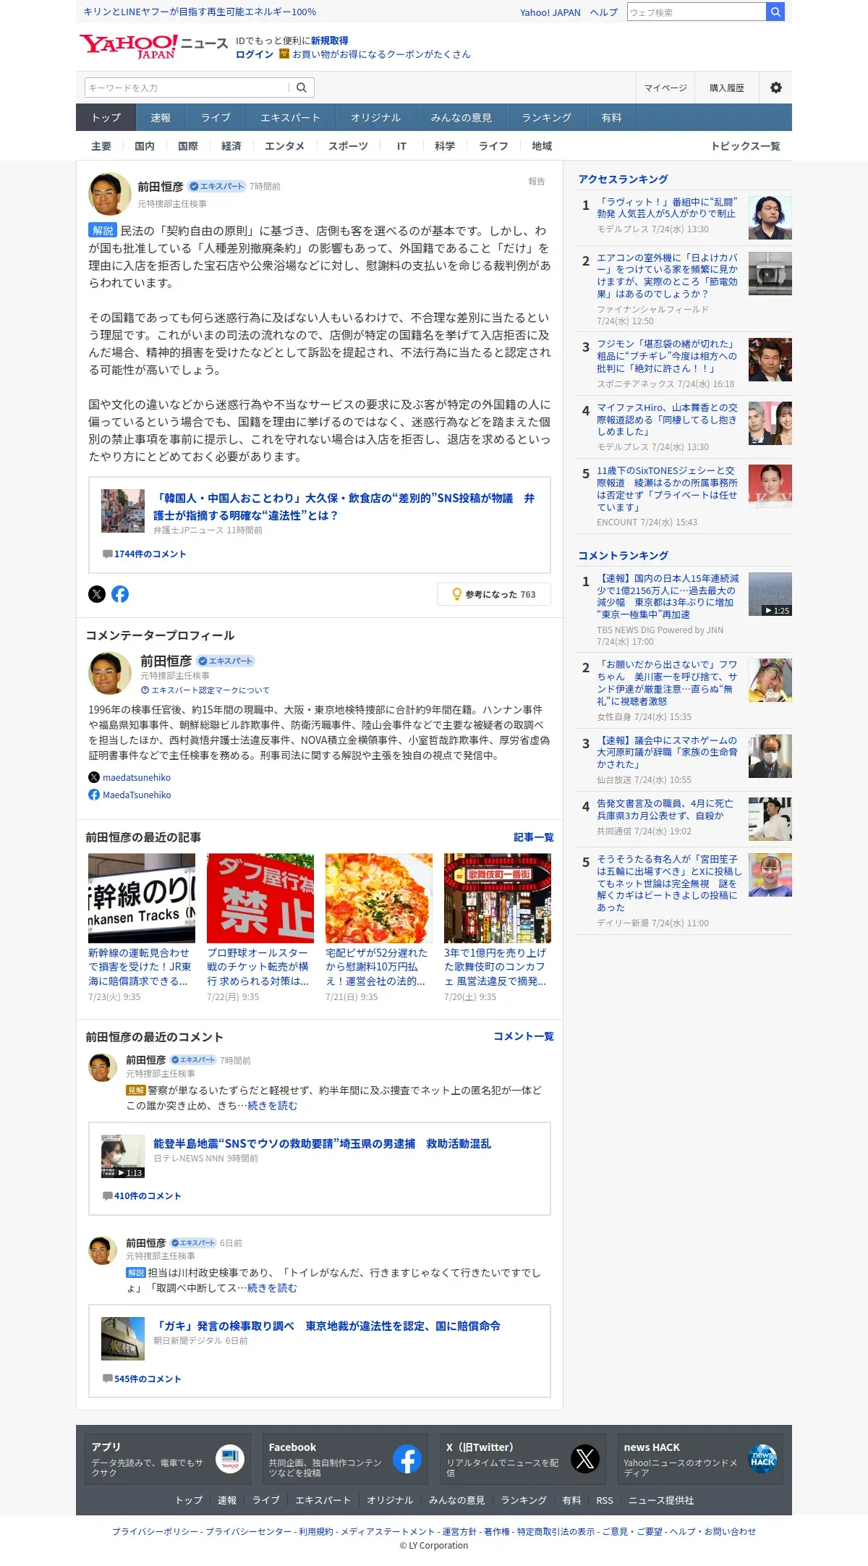Click the 前田恒彦 avatar at top of comment
This screenshot has width=868, height=1566.
110,194
